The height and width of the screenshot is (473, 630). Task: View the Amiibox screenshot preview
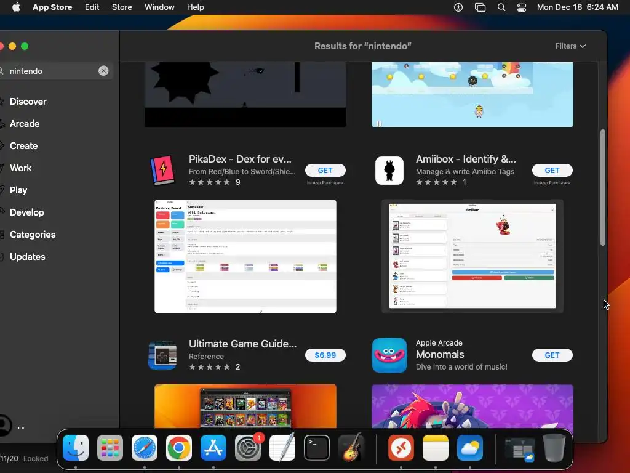pyautogui.click(x=472, y=256)
